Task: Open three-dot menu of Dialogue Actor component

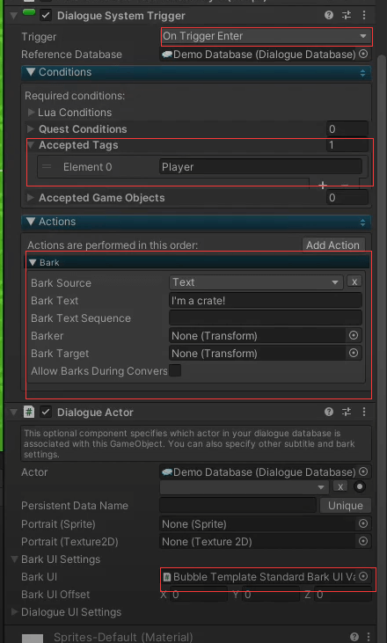Action: tap(364, 413)
